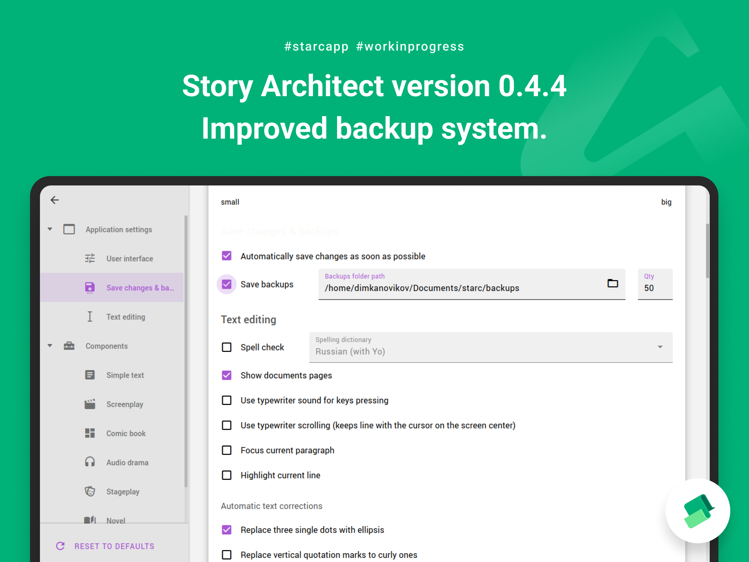Click the settings page scrollbar

click(x=707, y=251)
